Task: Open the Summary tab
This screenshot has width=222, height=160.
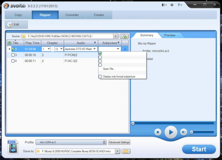Action: tap(147, 35)
